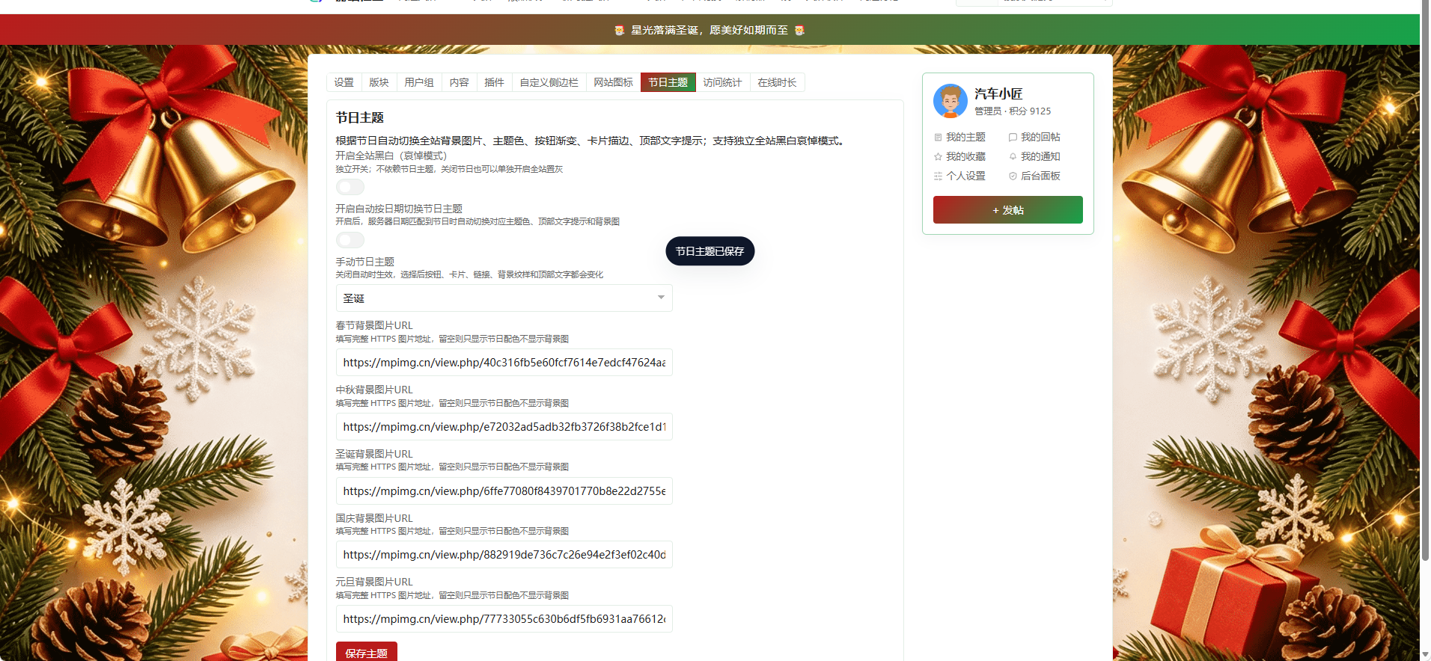This screenshot has height=661, width=1431.
Task: Open the 我的收藏 link
Action: (965, 157)
